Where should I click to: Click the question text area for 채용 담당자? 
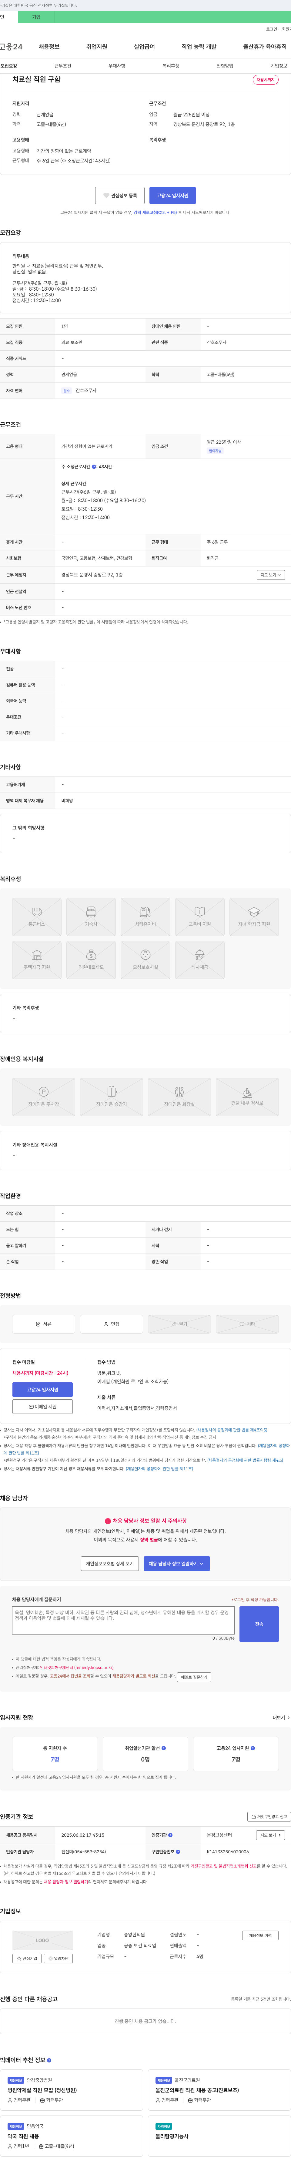coord(123,1620)
